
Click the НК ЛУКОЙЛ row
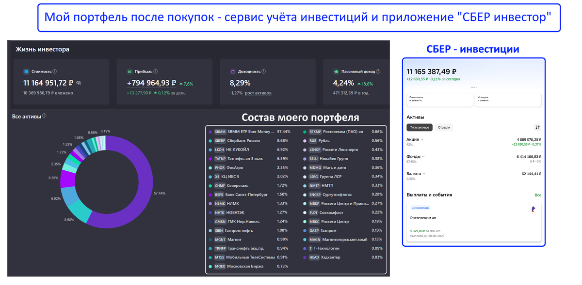click(249, 150)
